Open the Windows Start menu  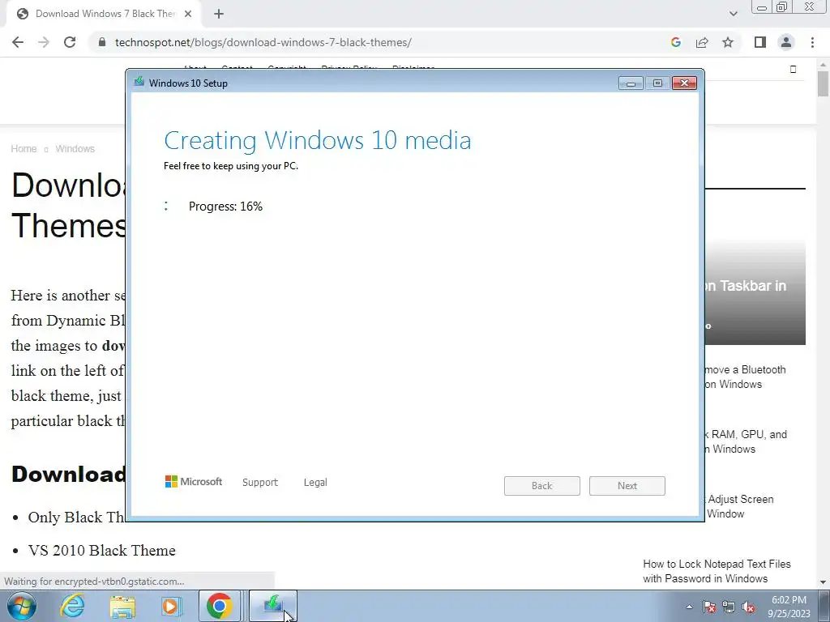pos(22,606)
